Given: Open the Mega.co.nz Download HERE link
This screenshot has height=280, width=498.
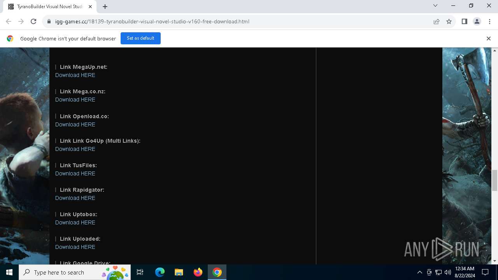Looking at the screenshot, I should click(x=75, y=100).
